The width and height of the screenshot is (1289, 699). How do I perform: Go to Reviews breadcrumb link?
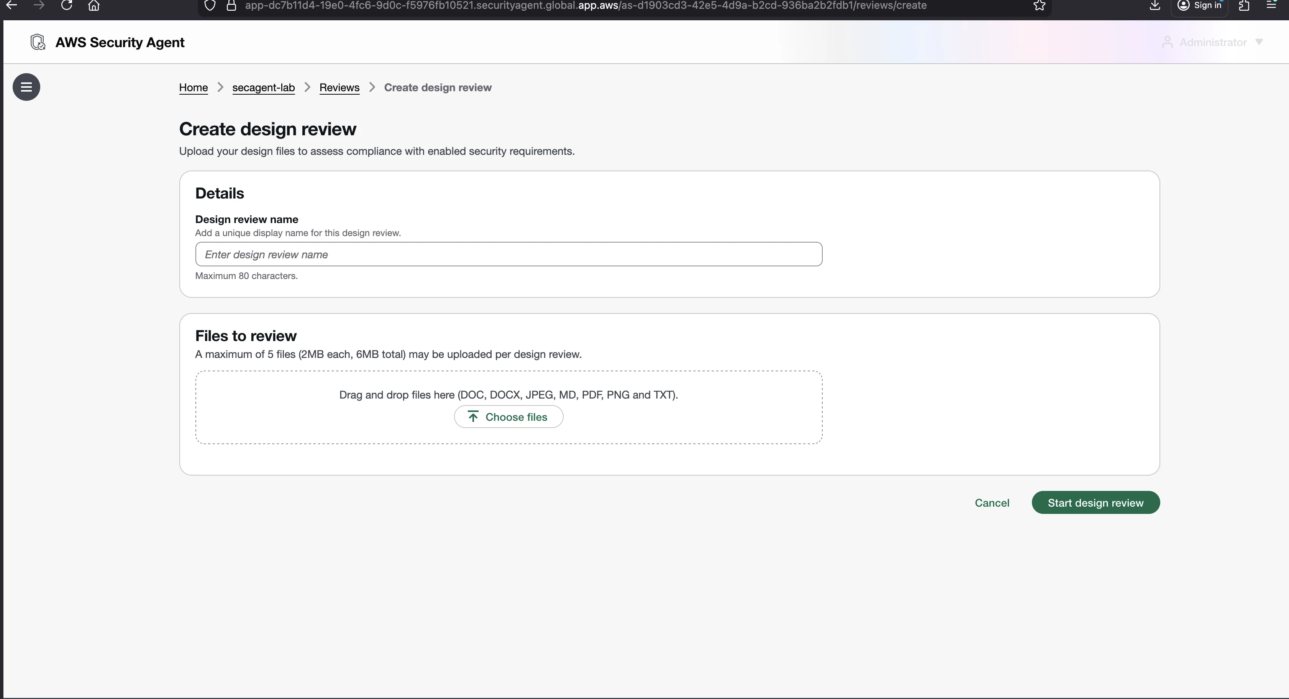[339, 87]
